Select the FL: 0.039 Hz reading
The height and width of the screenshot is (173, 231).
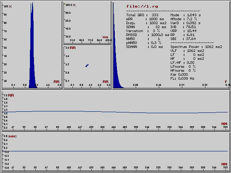[x=182, y=78]
